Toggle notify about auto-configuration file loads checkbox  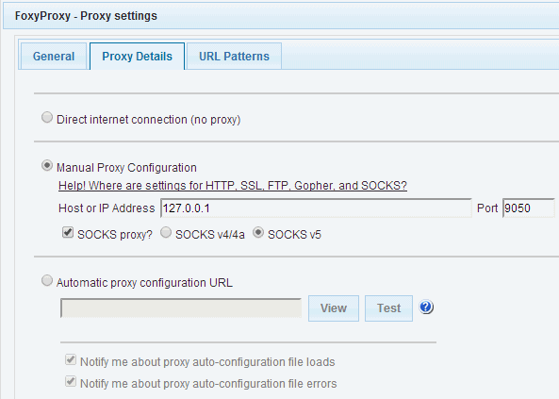coord(71,359)
